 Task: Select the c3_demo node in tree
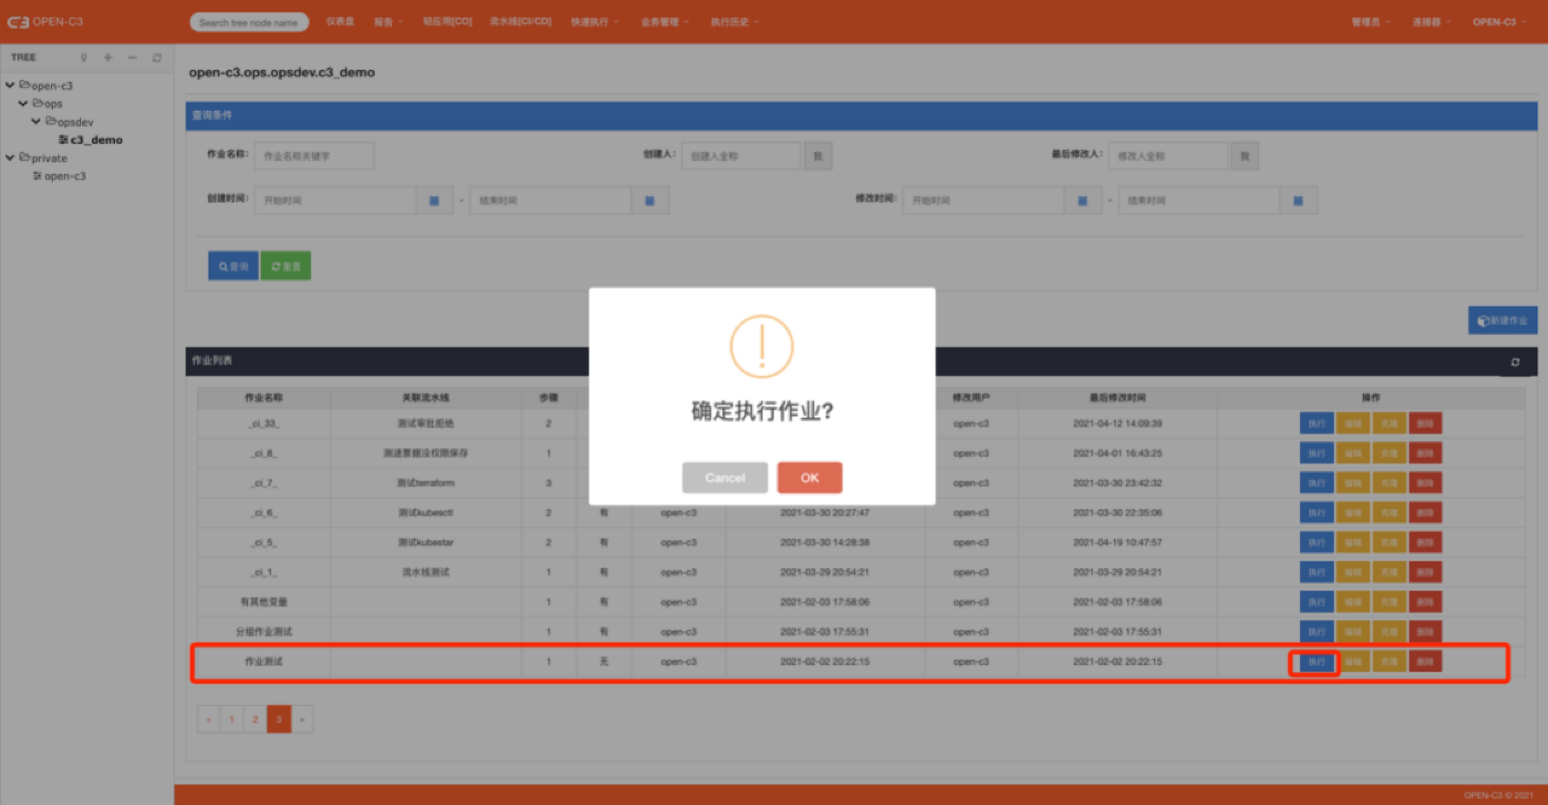coord(96,140)
